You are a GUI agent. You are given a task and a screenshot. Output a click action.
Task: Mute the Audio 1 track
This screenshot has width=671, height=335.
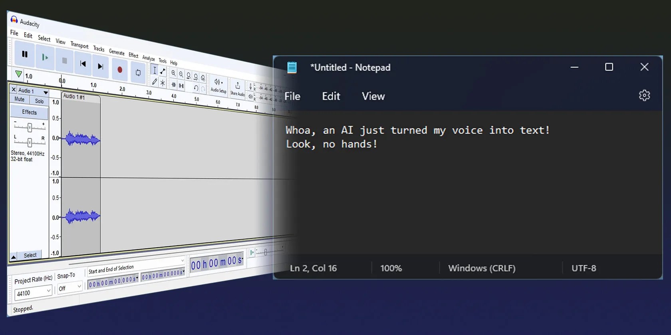(20, 99)
